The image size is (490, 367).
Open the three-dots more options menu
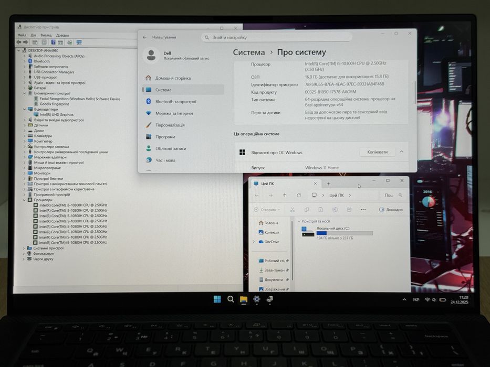tap(363, 210)
